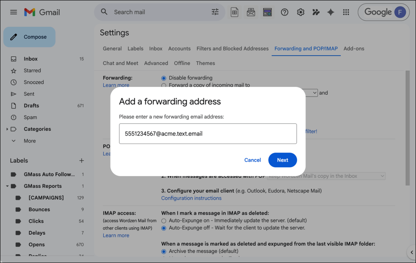The height and width of the screenshot is (263, 416).
Task: Open the main menu hamburger icon
Action: coord(13,12)
